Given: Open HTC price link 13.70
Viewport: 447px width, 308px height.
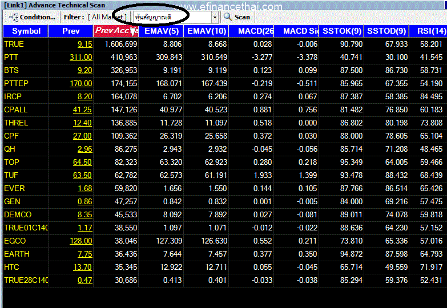Looking at the screenshot, I should pyautogui.click(x=82, y=268).
